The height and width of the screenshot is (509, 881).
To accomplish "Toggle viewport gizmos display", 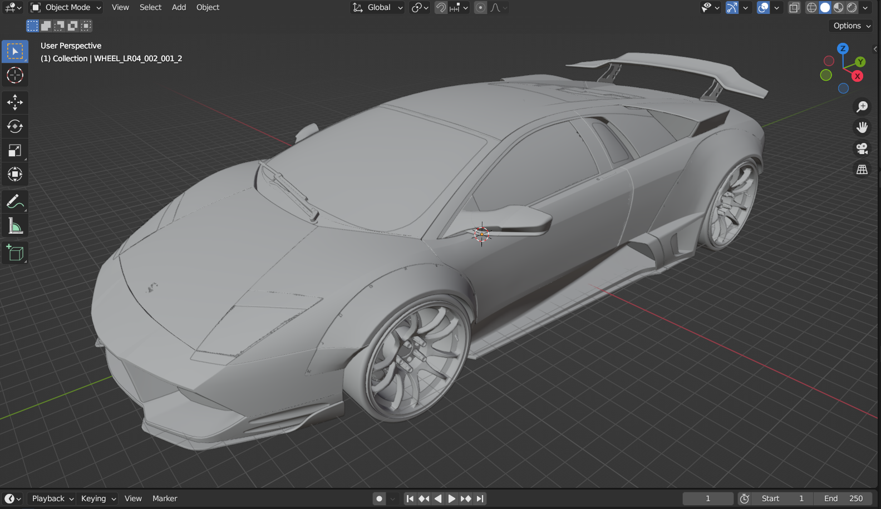I will (732, 8).
